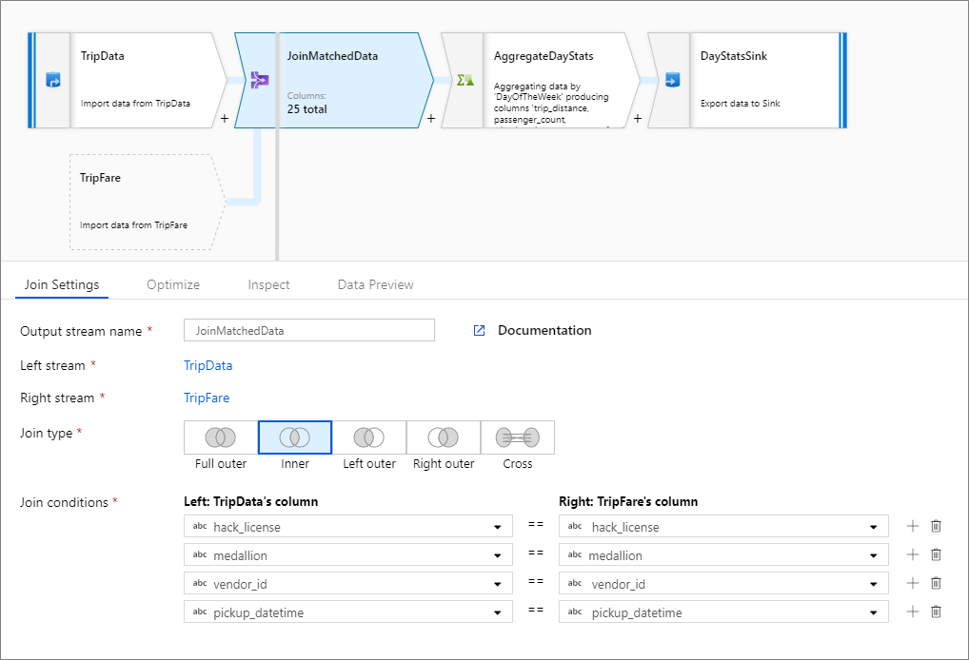Click the JoinMatchedData join transformation icon
The image size is (969, 660).
(x=260, y=80)
